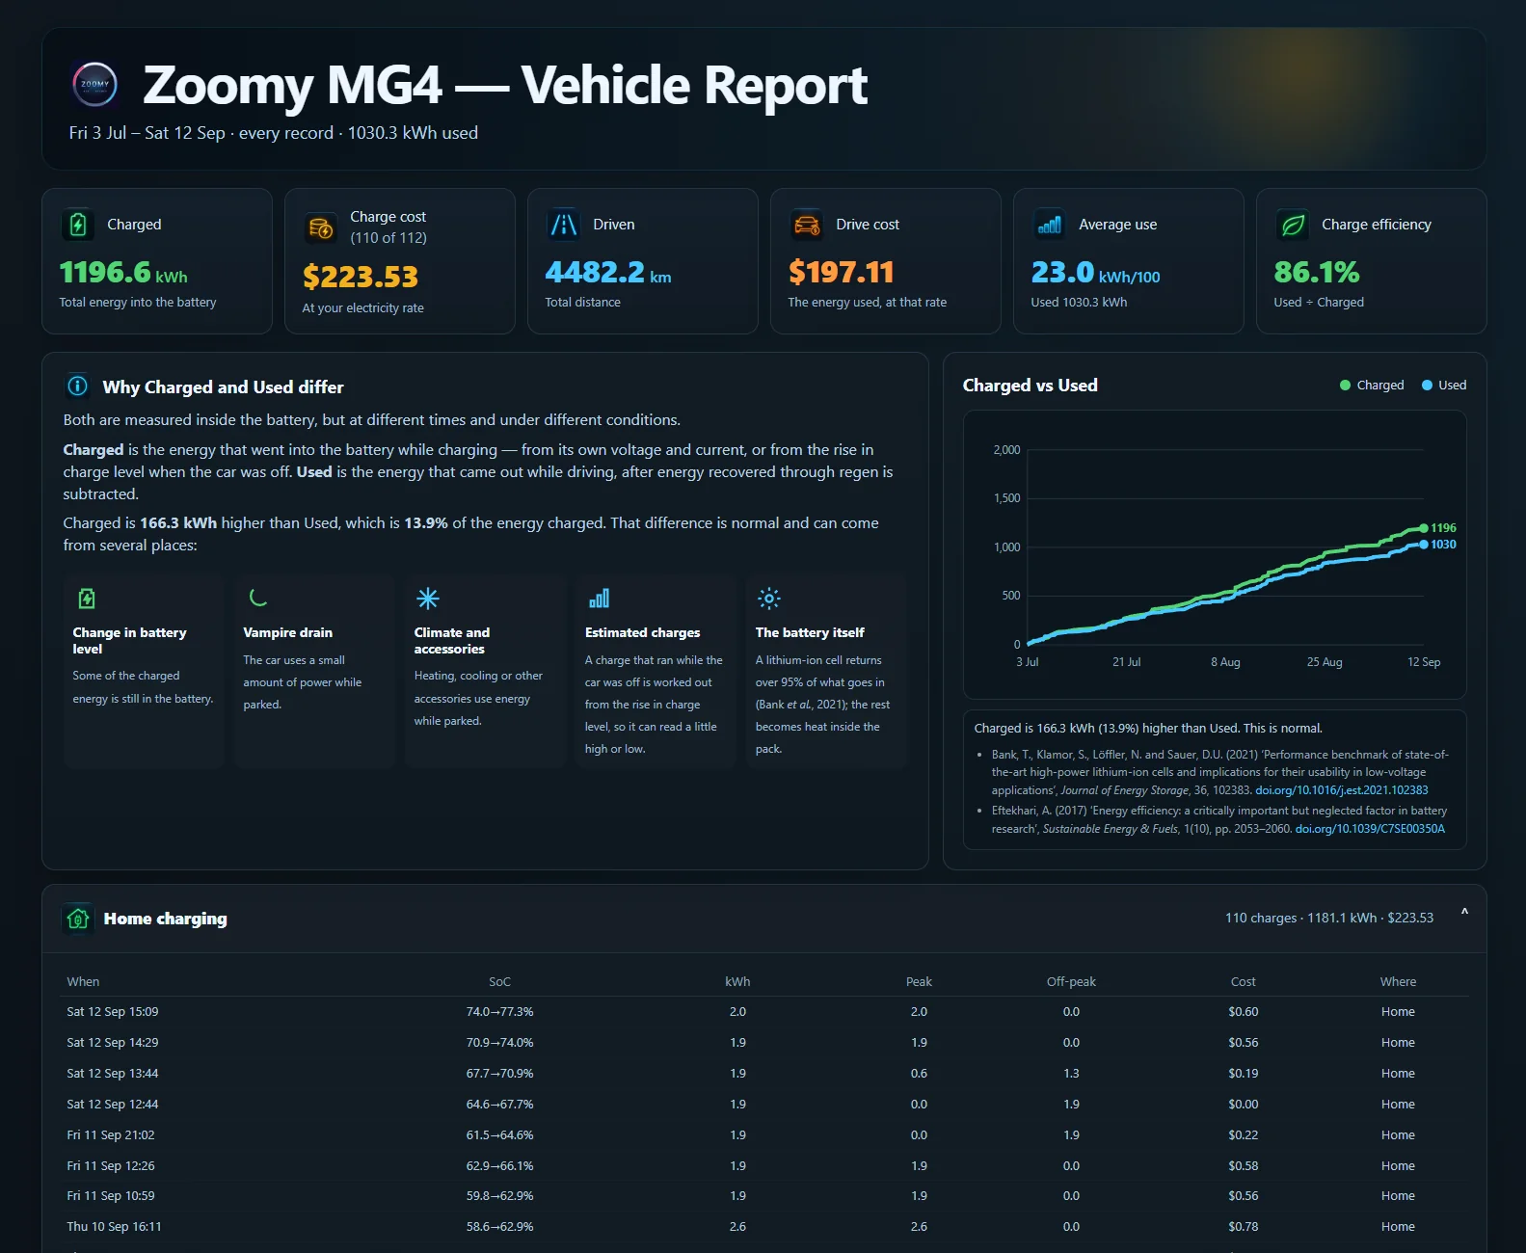Click the Home charging summary 110 charges text

pos(1329,918)
